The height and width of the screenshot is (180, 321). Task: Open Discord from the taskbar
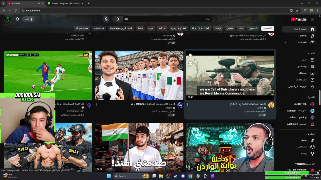(183, 176)
